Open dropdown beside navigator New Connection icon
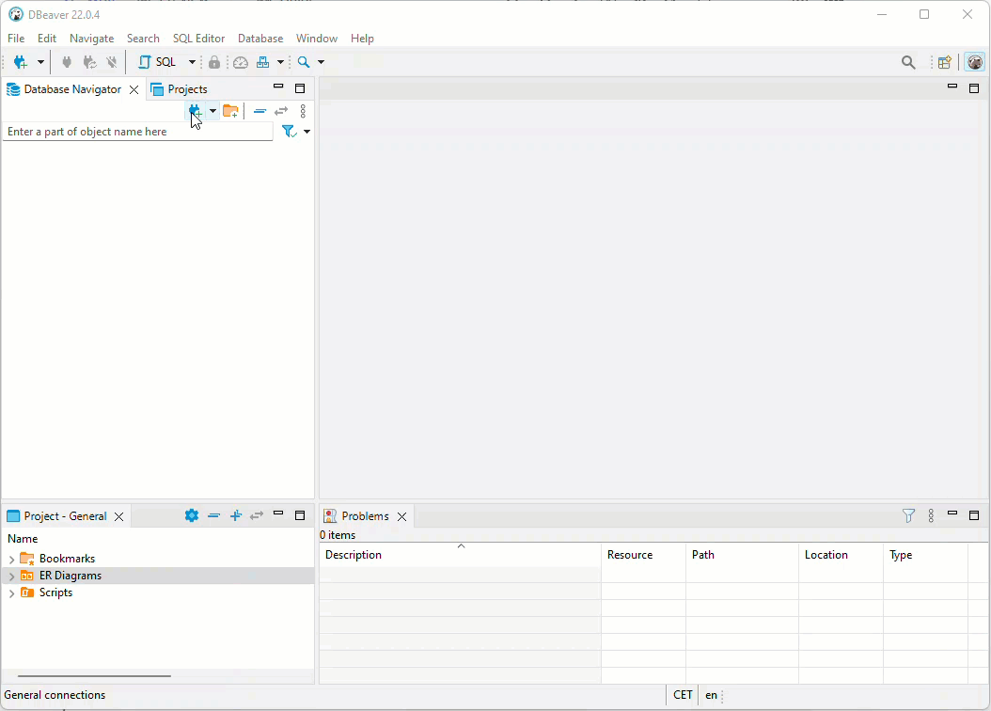 point(213,111)
